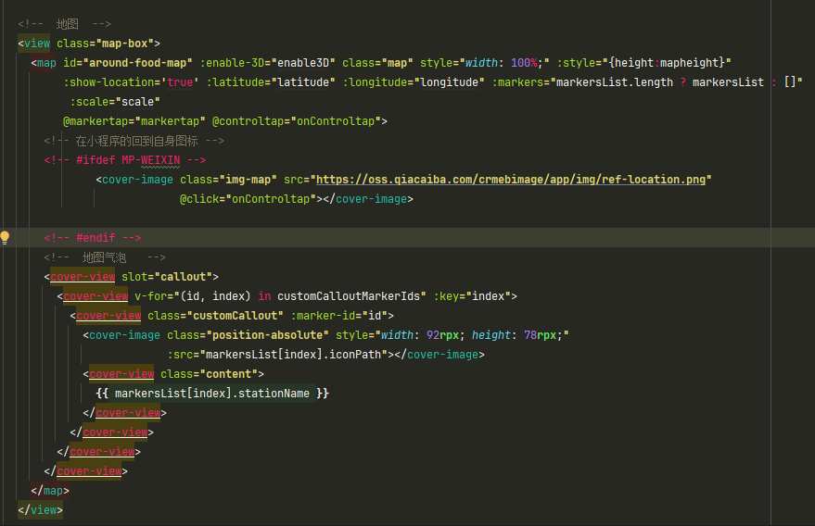Click the :style="{height:mapheight}" binding
Image resolution: width=815 pixels, height=526 pixels.
point(644,63)
